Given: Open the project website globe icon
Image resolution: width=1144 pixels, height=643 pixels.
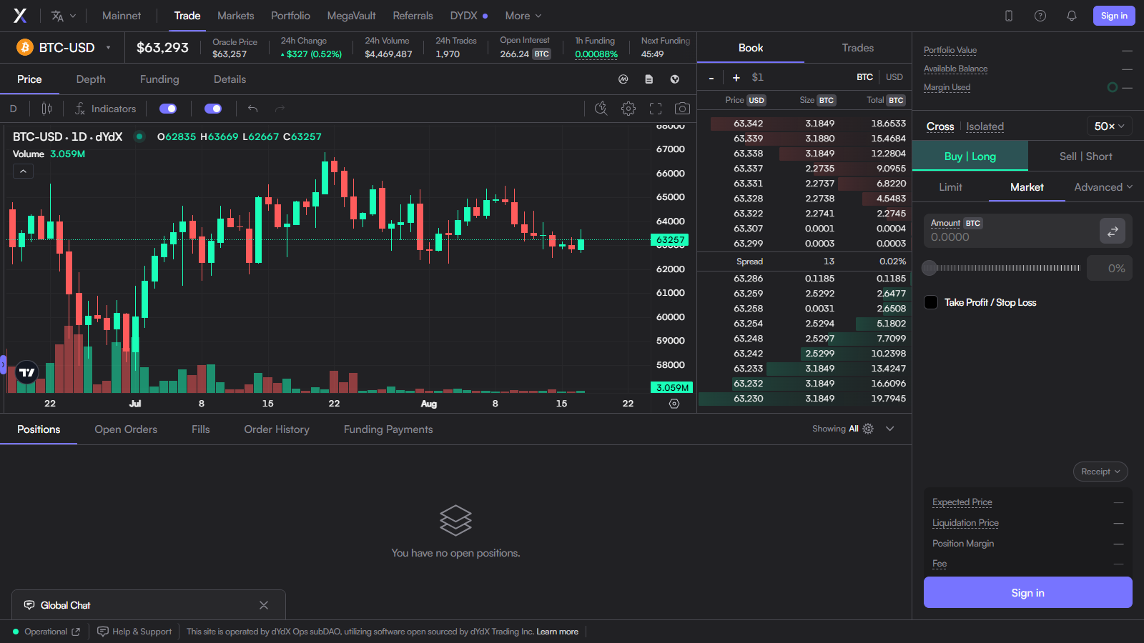Looking at the screenshot, I should [x=675, y=79].
